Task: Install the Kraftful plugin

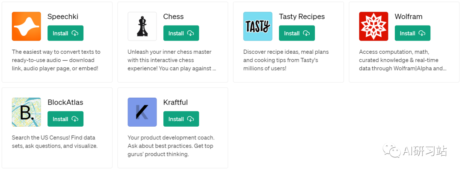Action: coord(181,119)
